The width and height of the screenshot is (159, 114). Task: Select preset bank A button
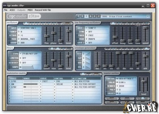[78, 16]
